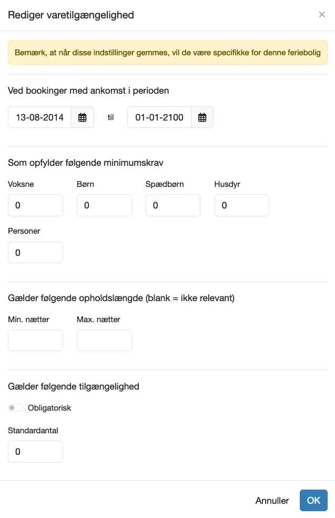Click the Personer value field

[x=35, y=252]
